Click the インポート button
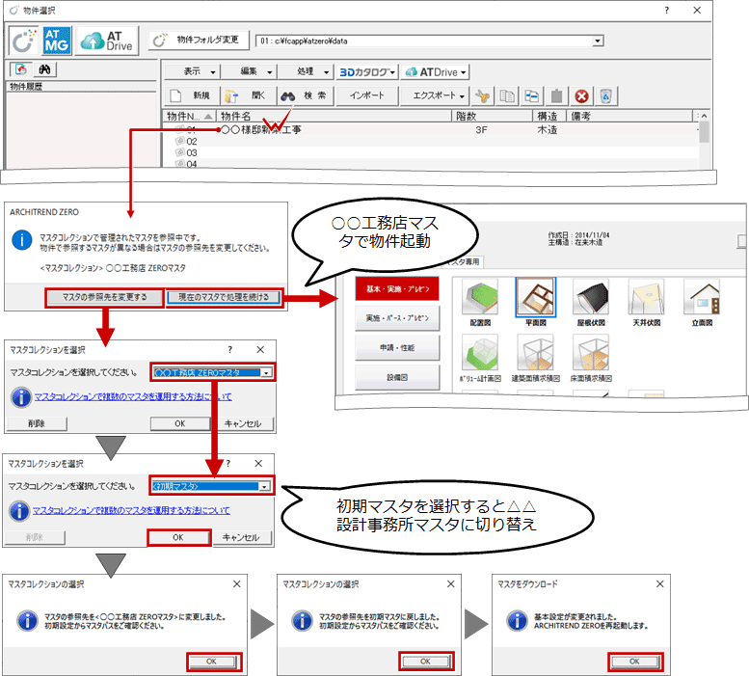Image resolution: width=749 pixels, height=676 pixels. (367, 95)
